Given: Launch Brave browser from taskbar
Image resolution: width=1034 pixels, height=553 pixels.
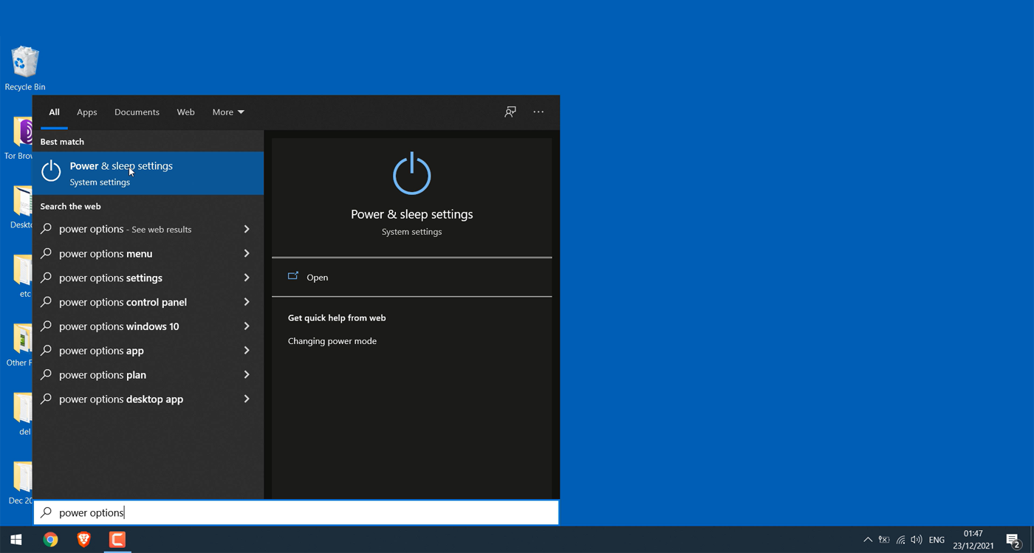Looking at the screenshot, I should [83, 540].
